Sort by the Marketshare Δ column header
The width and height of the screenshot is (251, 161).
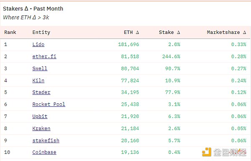click(226, 32)
